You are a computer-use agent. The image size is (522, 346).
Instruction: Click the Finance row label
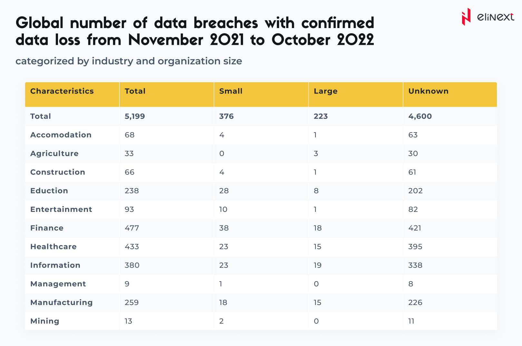[x=47, y=228]
